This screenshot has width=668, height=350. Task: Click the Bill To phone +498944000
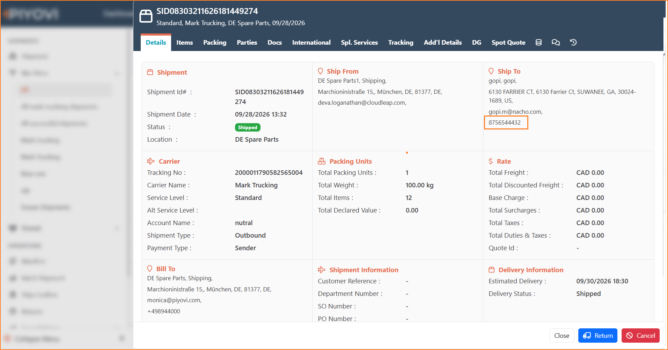(x=164, y=311)
